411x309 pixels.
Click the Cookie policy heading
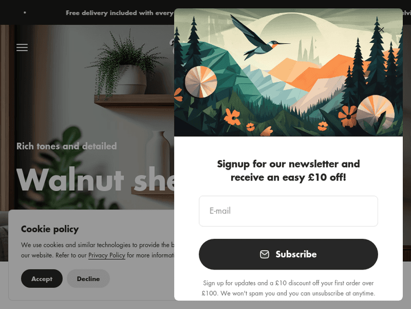click(50, 229)
